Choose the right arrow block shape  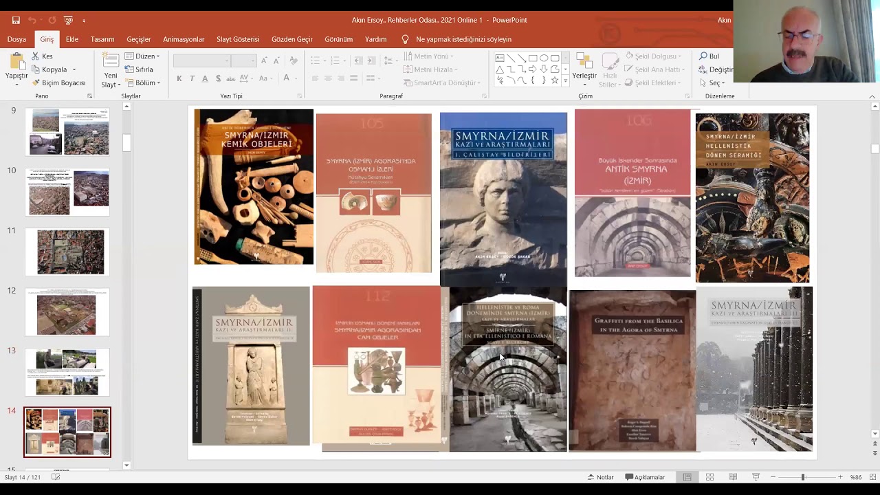[x=533, y=69]
